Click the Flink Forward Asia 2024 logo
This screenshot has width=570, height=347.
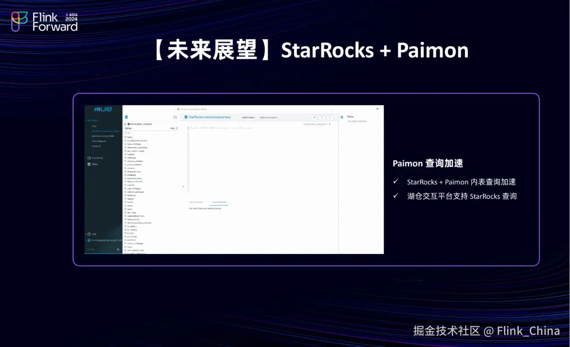tap(45, 22)
